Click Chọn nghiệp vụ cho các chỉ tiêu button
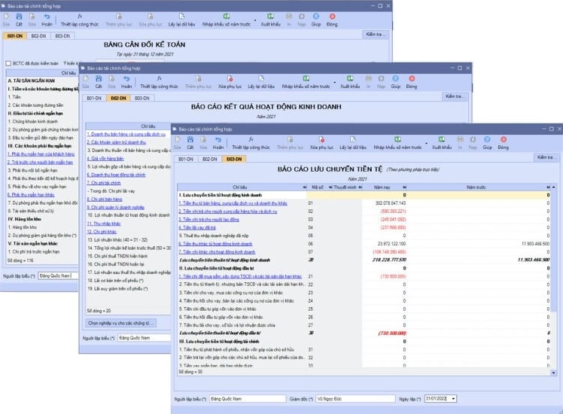The image size is (563, 414). 121,323
